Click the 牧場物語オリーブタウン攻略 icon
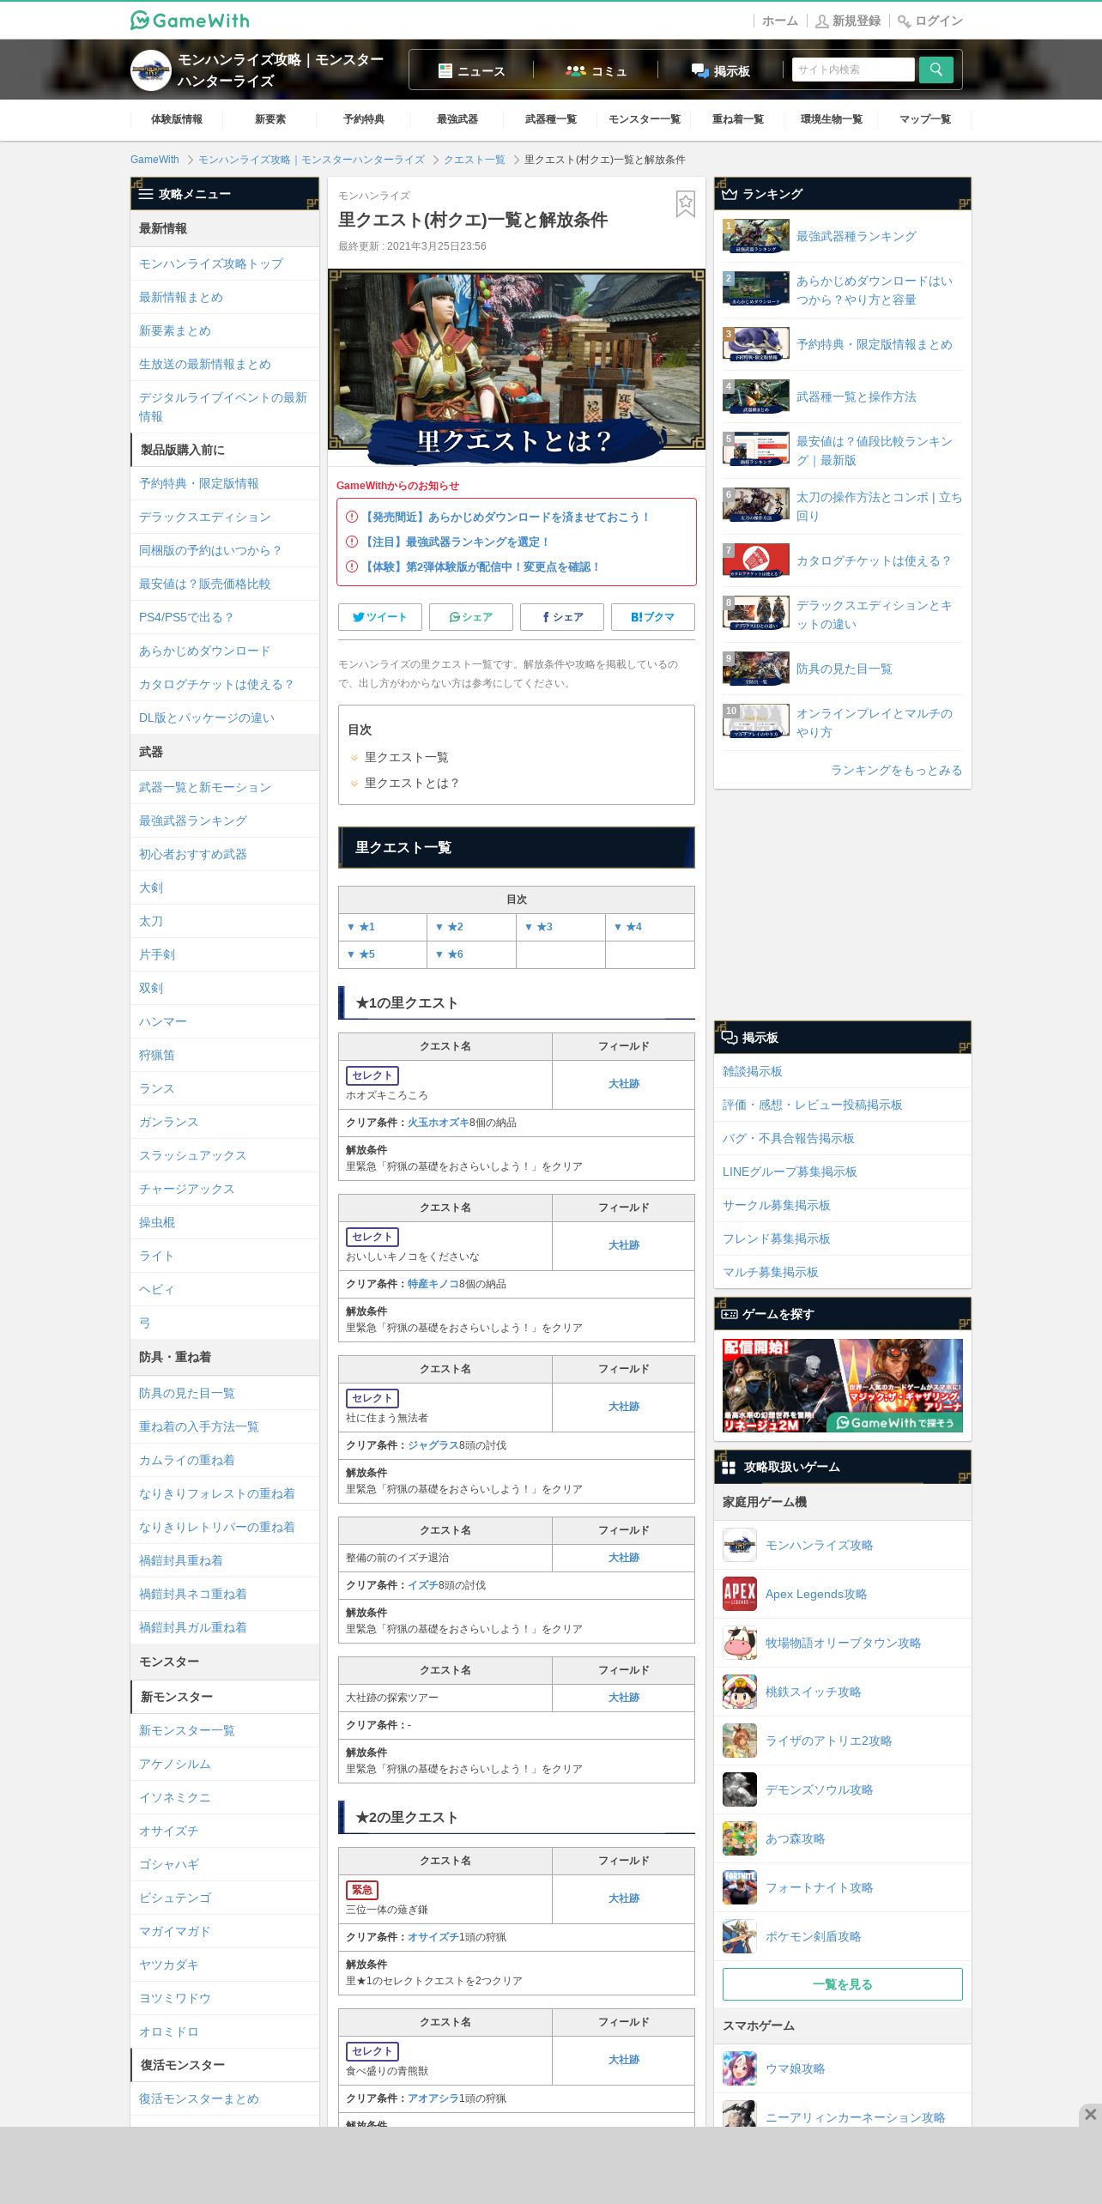The width and height of the screenshot is (1102, 2204). coord(740,1643)
